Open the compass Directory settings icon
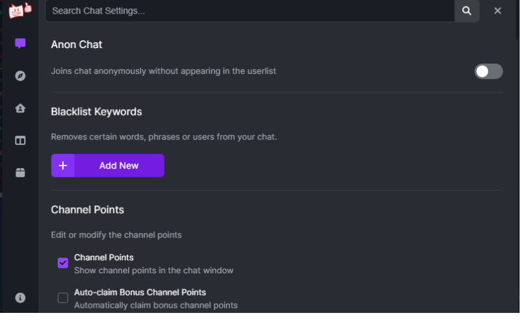The width and height of the screenshot is (520, 322). [x=20, y=76]
